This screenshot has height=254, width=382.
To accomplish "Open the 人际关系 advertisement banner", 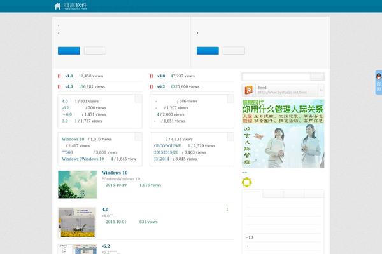I will 283,133.
